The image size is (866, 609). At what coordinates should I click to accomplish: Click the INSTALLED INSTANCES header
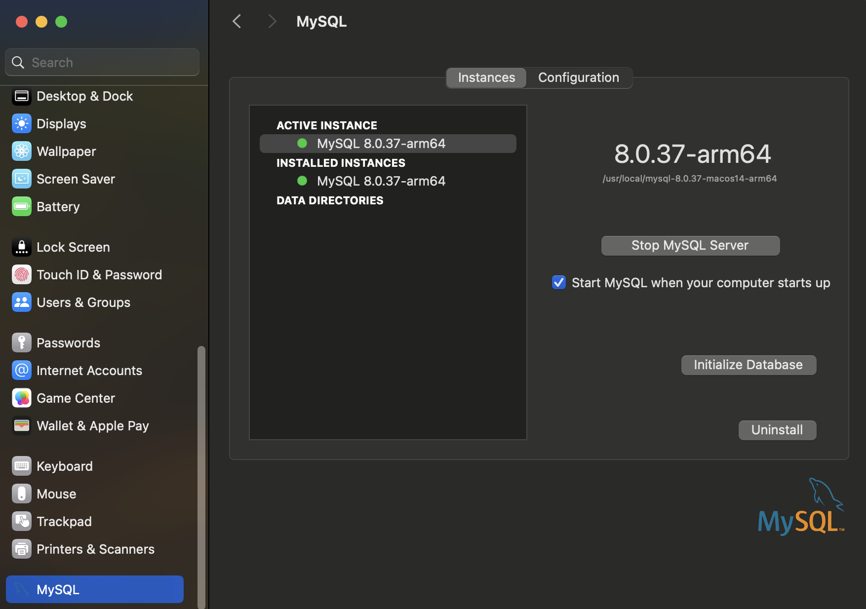pyautogui.click(x=341, y=163)
